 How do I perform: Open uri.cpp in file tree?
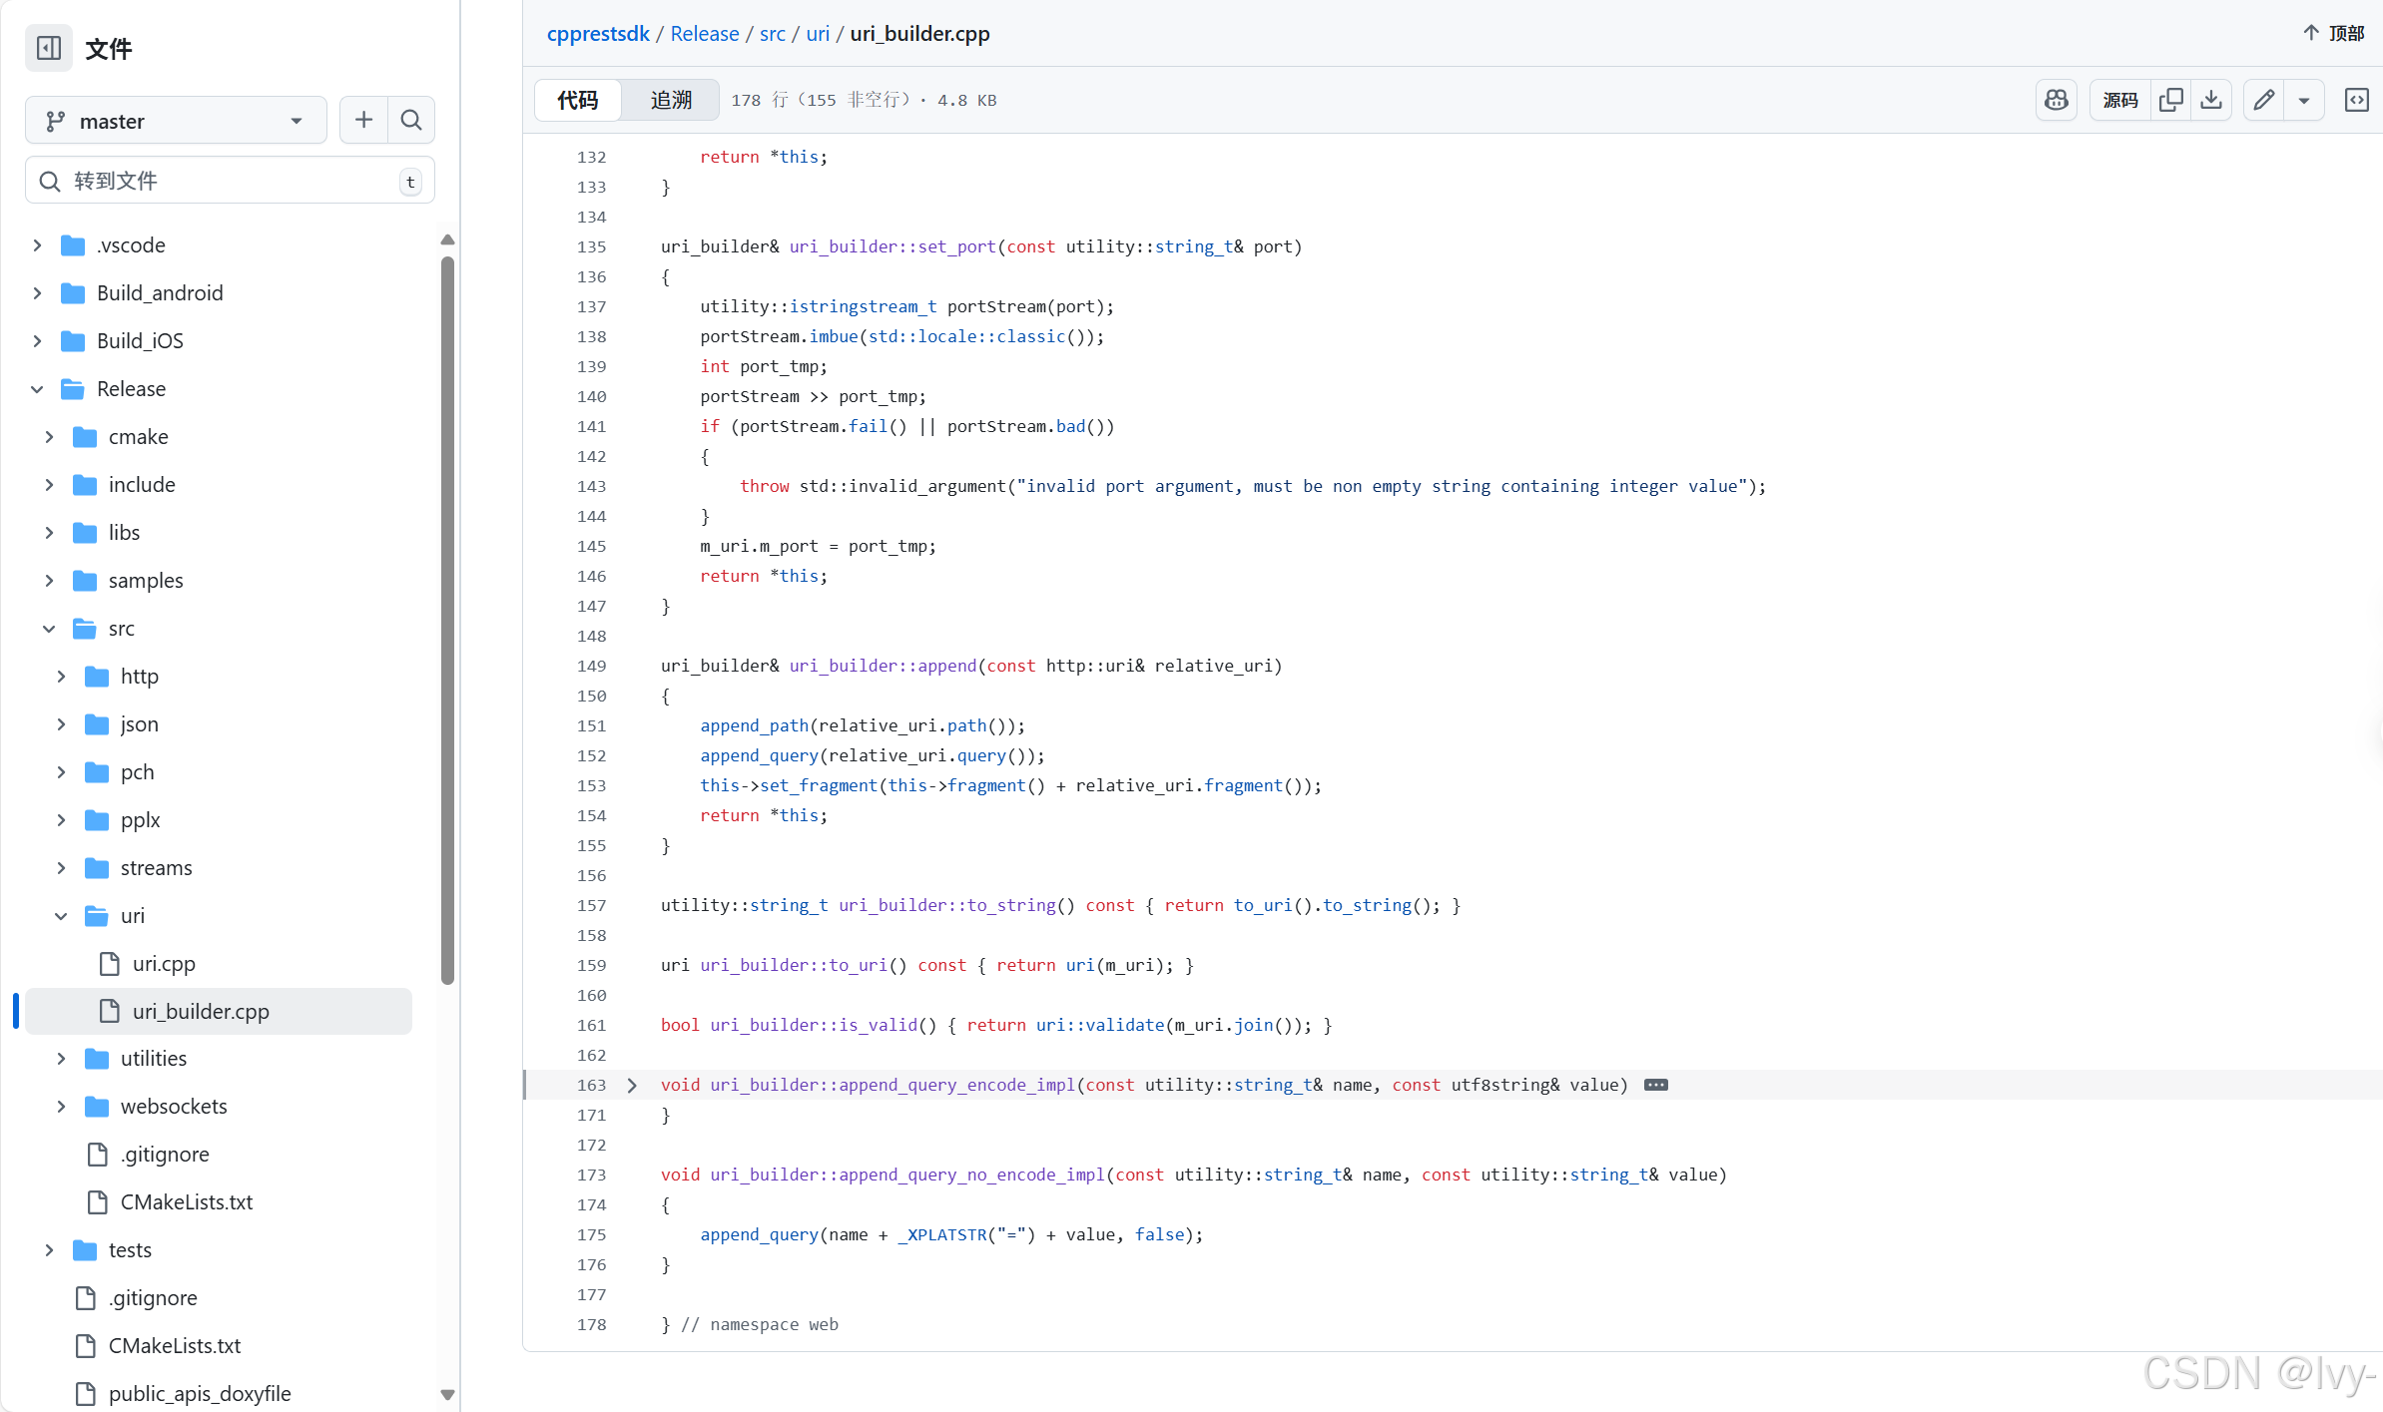164,964
